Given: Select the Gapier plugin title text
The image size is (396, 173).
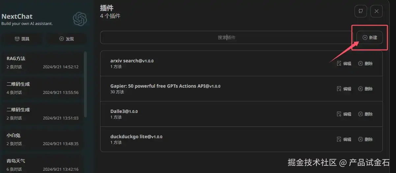Looking at the screenshot, I should [x=165, y=86].
